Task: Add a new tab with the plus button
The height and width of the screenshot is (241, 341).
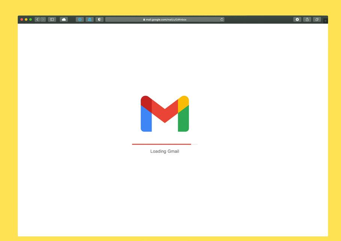Action: 325,21
